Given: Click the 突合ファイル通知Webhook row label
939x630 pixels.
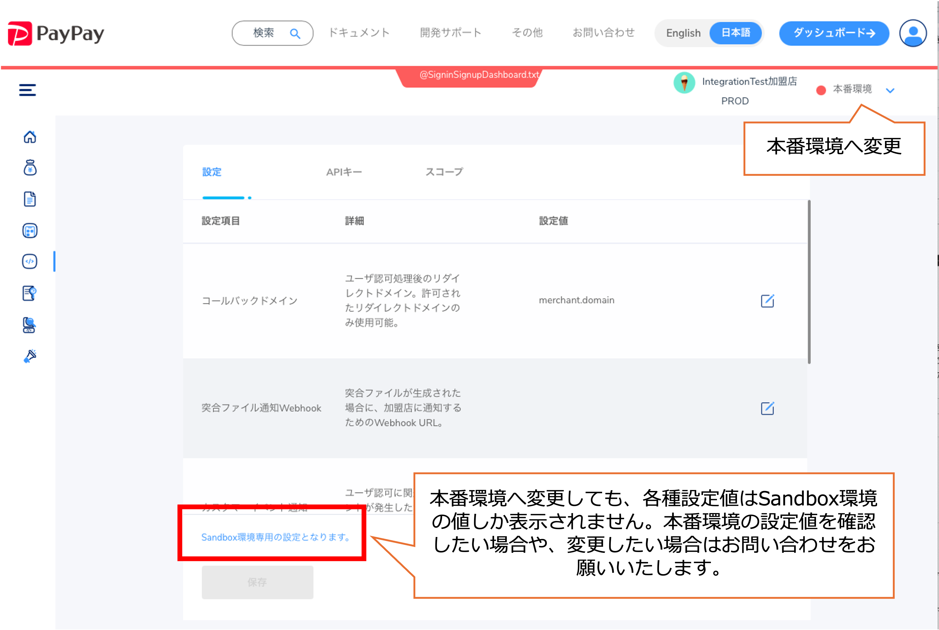Looking at the screenshot, I should point(261,408).
